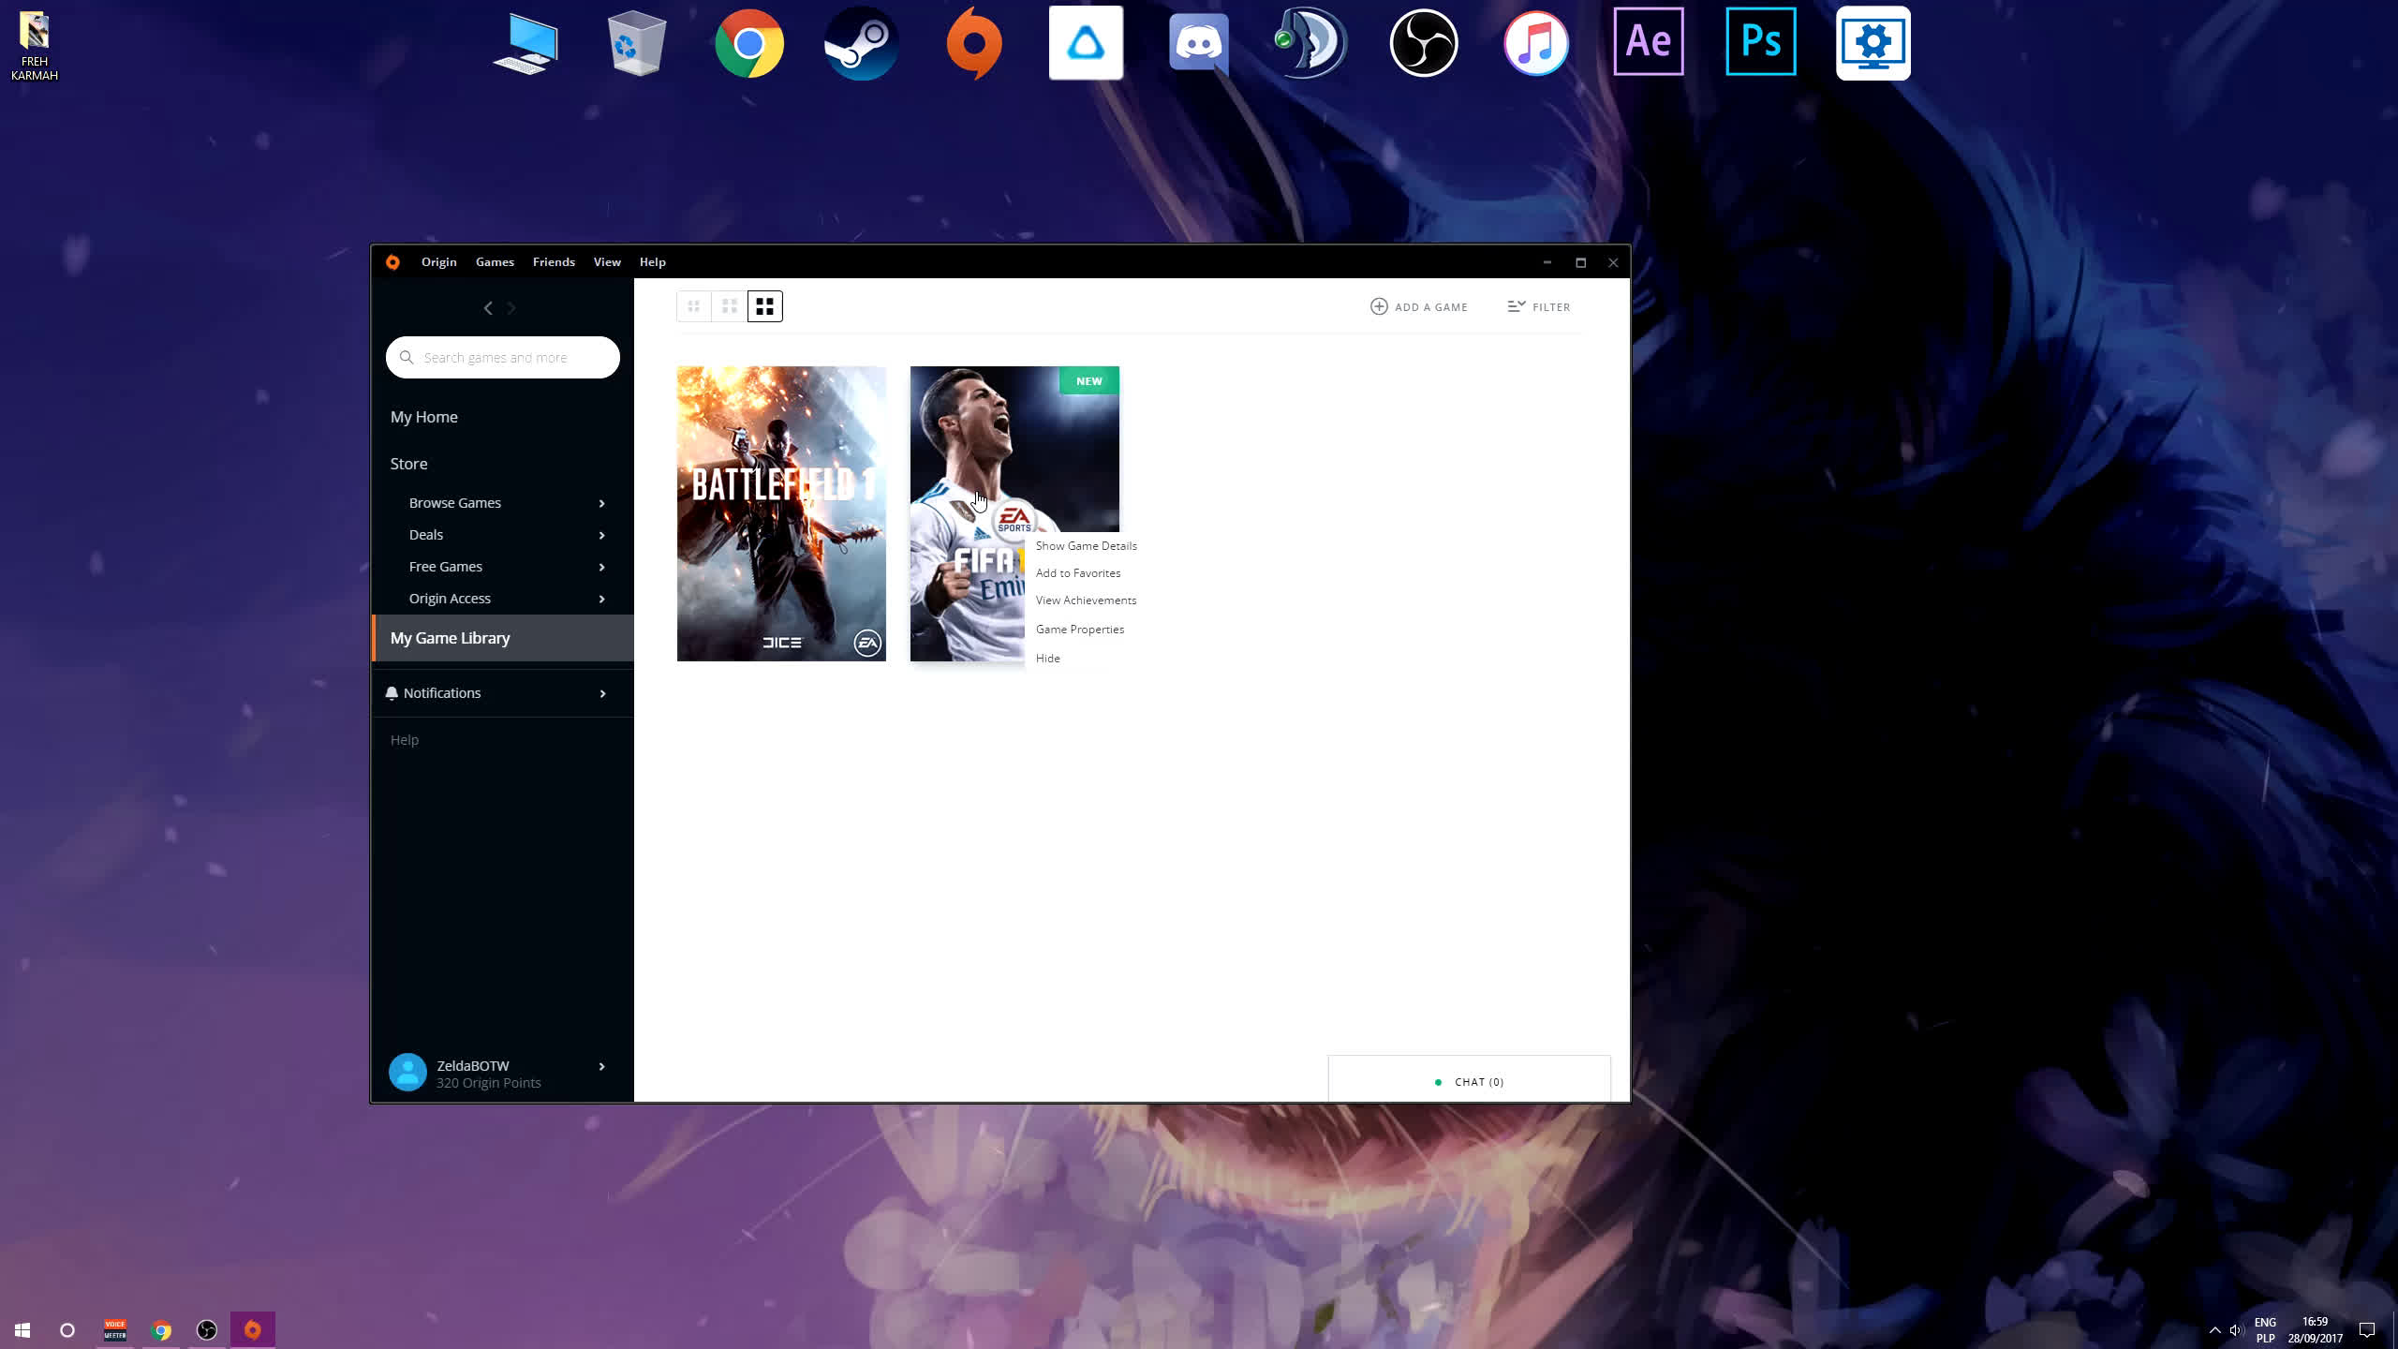Go back with the left navigation arrow

(x=487, y=308)
